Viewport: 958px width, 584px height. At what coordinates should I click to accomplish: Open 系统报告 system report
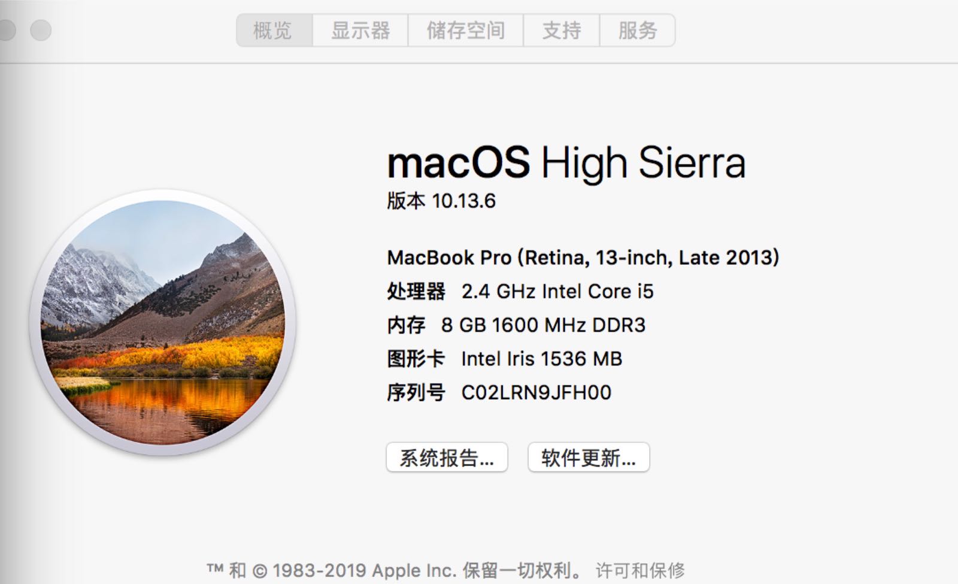pos(447,458)
